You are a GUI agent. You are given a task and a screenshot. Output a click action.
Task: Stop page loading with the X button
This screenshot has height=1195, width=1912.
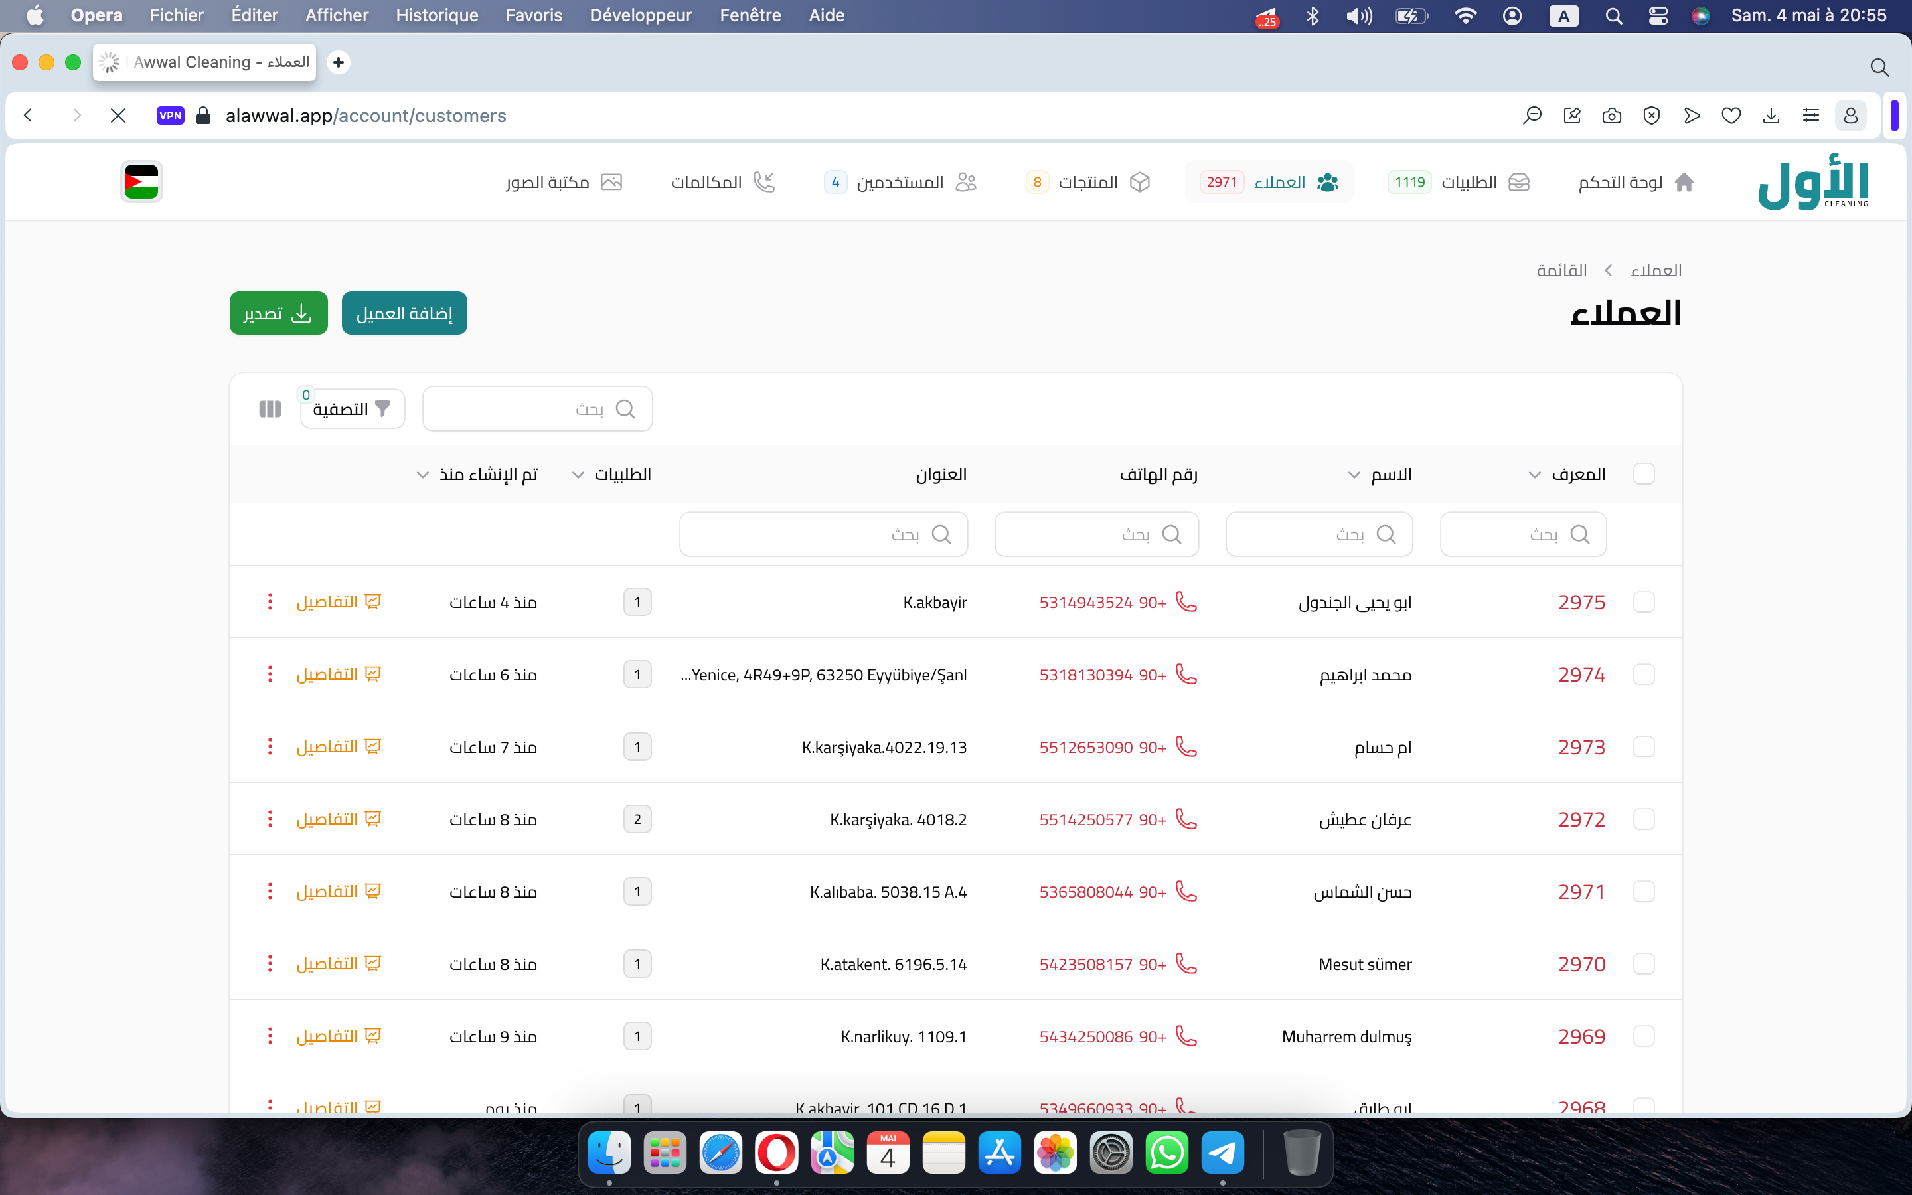coord(119,116)
